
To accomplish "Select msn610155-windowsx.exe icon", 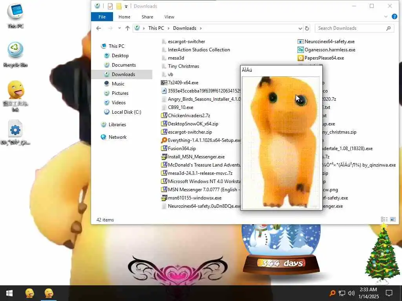I will pos(164,198).
